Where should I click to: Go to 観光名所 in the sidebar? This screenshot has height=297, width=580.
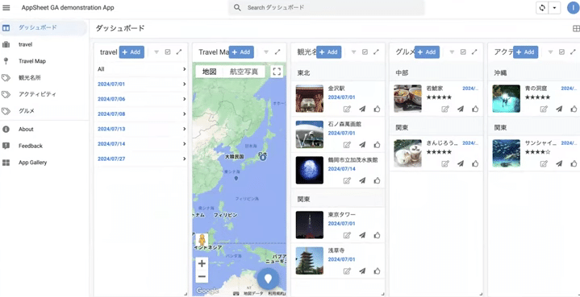44,77
